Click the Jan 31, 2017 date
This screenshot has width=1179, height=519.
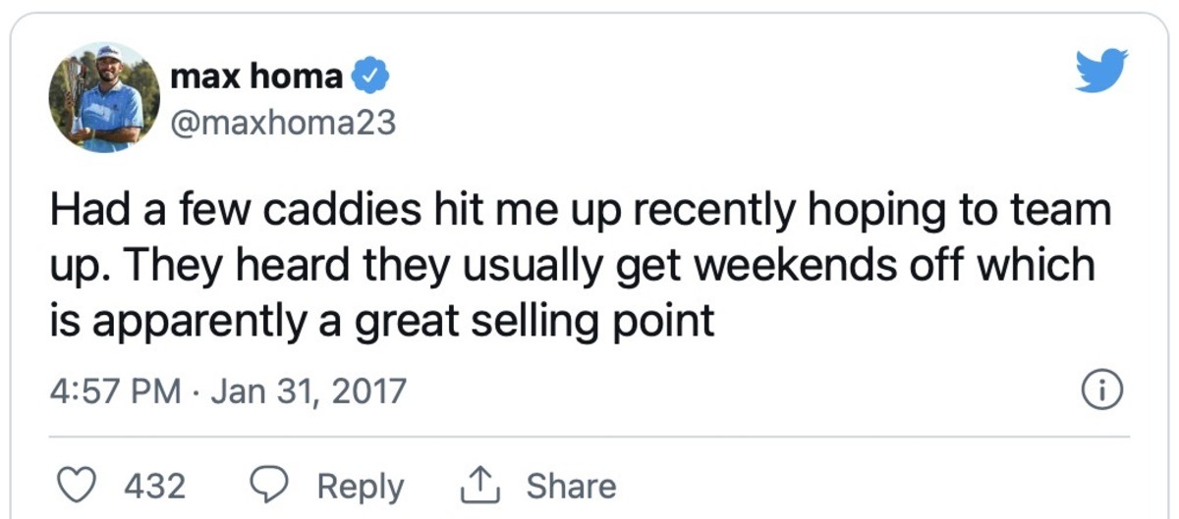pyautogui.click(x=308, y=391)
